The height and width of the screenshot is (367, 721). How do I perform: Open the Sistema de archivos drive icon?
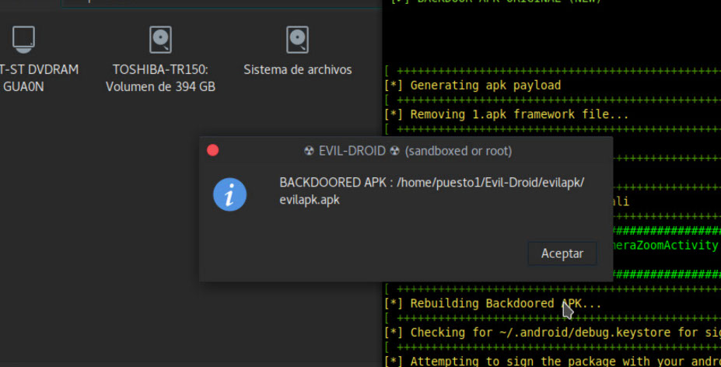[x=298, y=40]
